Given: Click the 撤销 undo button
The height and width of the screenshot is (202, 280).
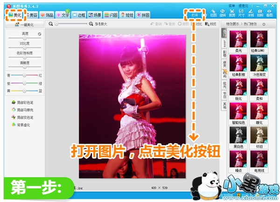Looking at the screenshot, I should [x=156, y=24].
